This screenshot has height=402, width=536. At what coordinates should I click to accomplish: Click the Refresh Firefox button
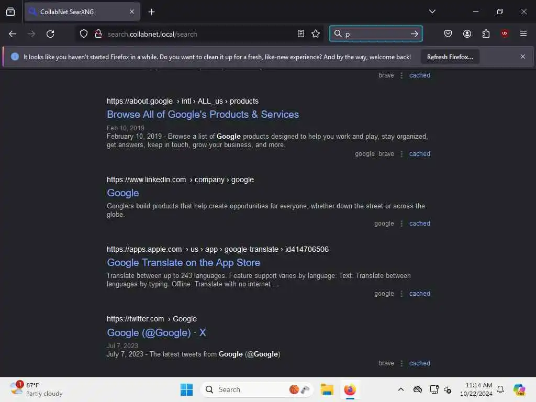tap(450, 57)
